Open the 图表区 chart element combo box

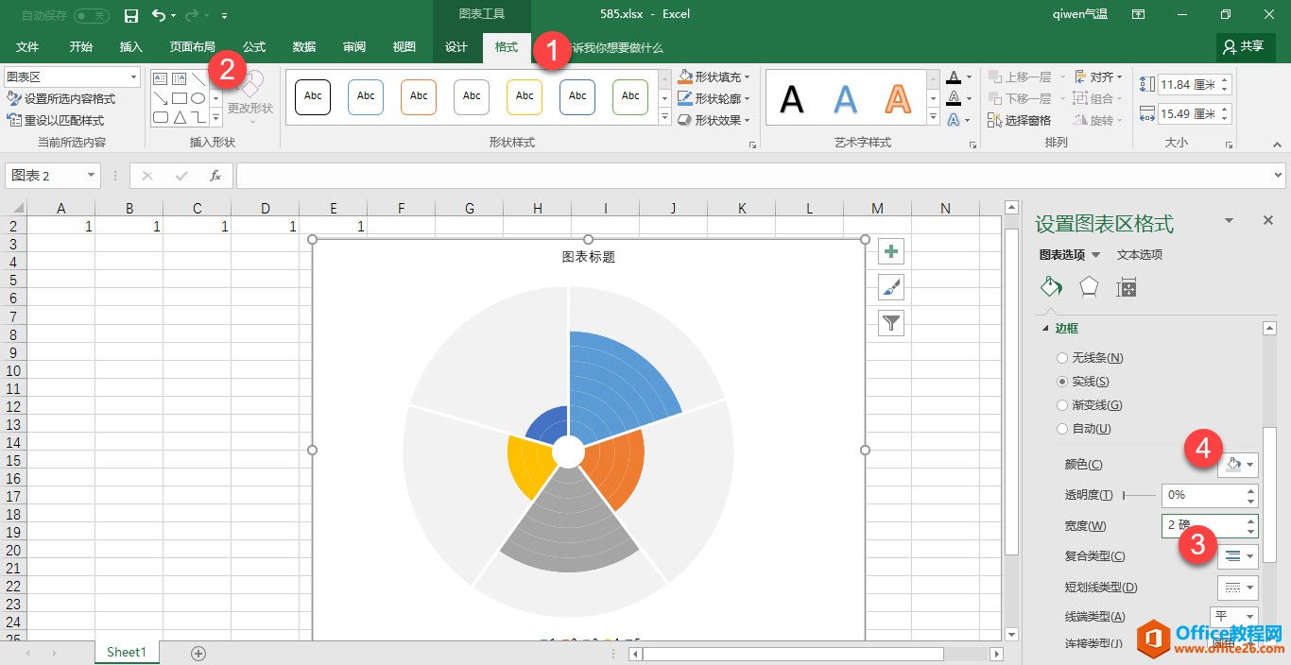click(72, 77)
